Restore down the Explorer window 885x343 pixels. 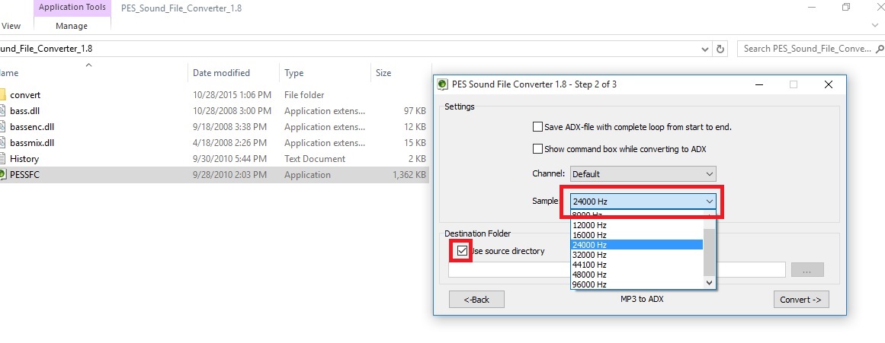click(x=845, y=8)
